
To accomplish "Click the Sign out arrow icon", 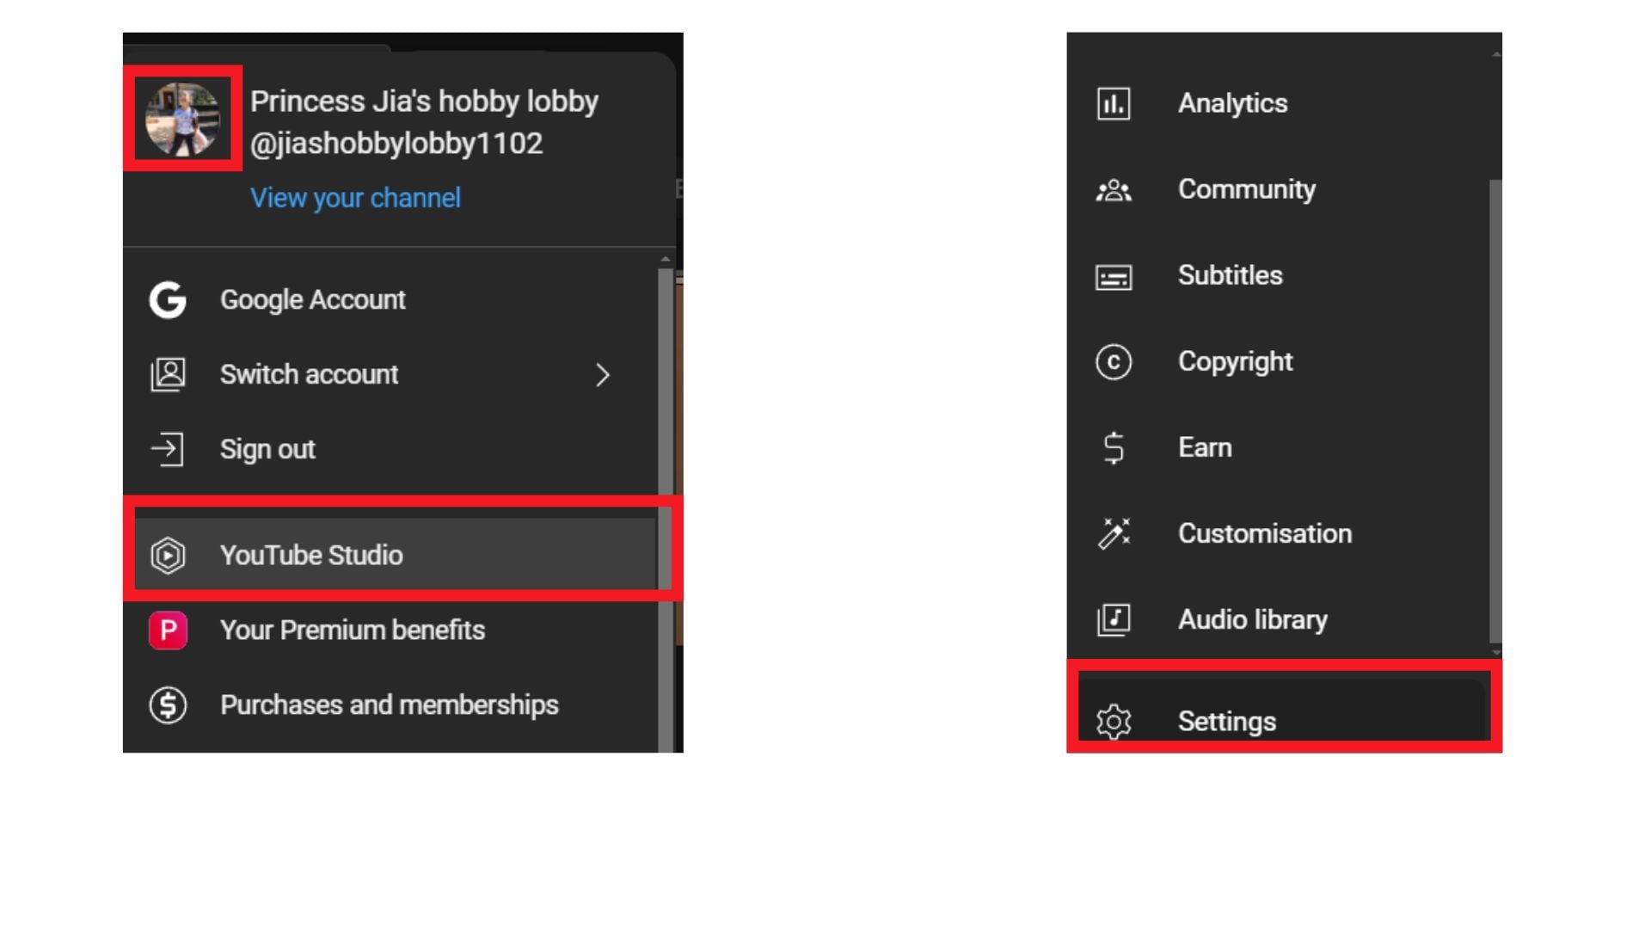I will point(168,449).
